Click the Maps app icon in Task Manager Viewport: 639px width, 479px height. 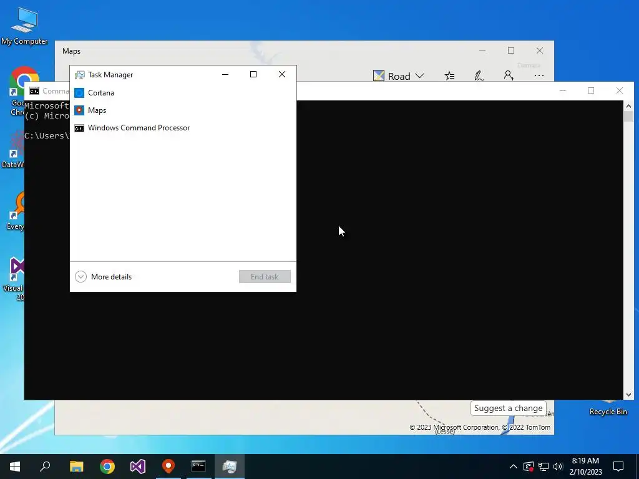coord(79,110)
